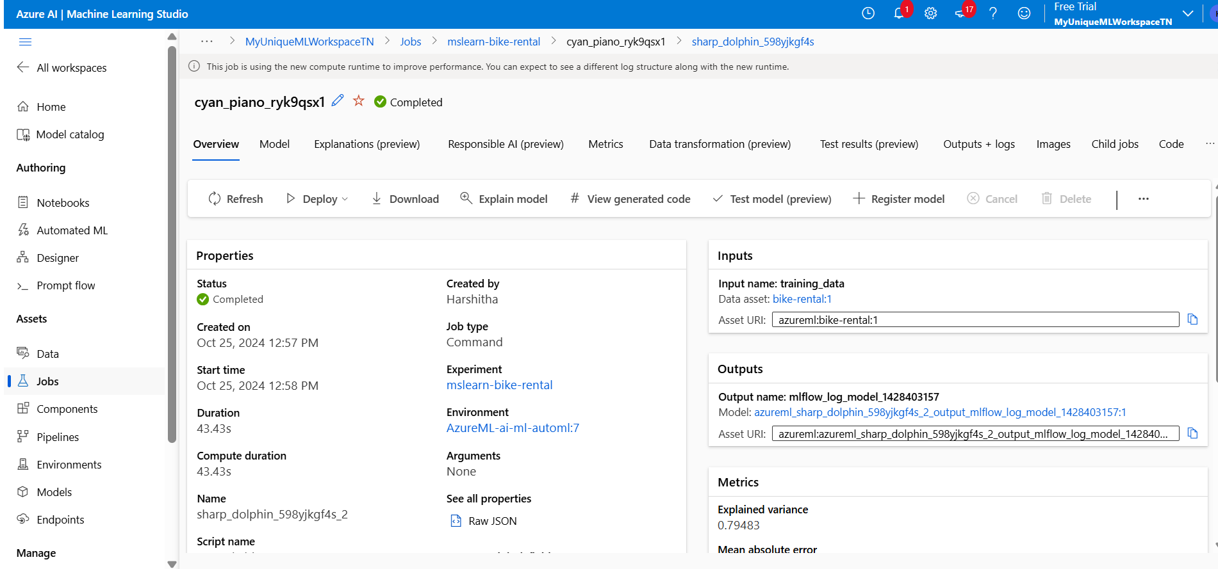
Task: Refresh the job details
Action: [236, 199]
